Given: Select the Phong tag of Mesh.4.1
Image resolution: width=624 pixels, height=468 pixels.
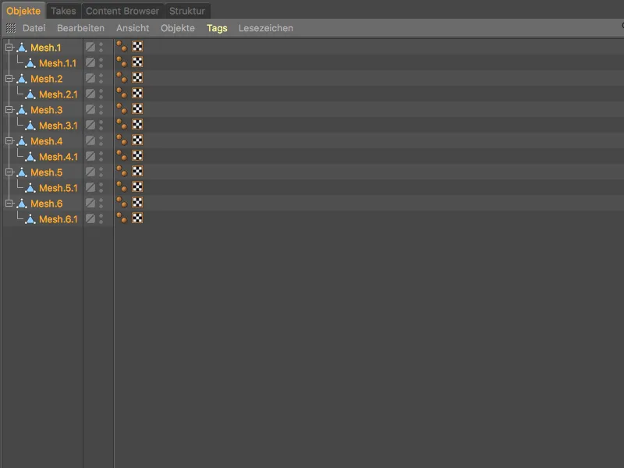Looking at the screenshot, I should click(122, 155).
